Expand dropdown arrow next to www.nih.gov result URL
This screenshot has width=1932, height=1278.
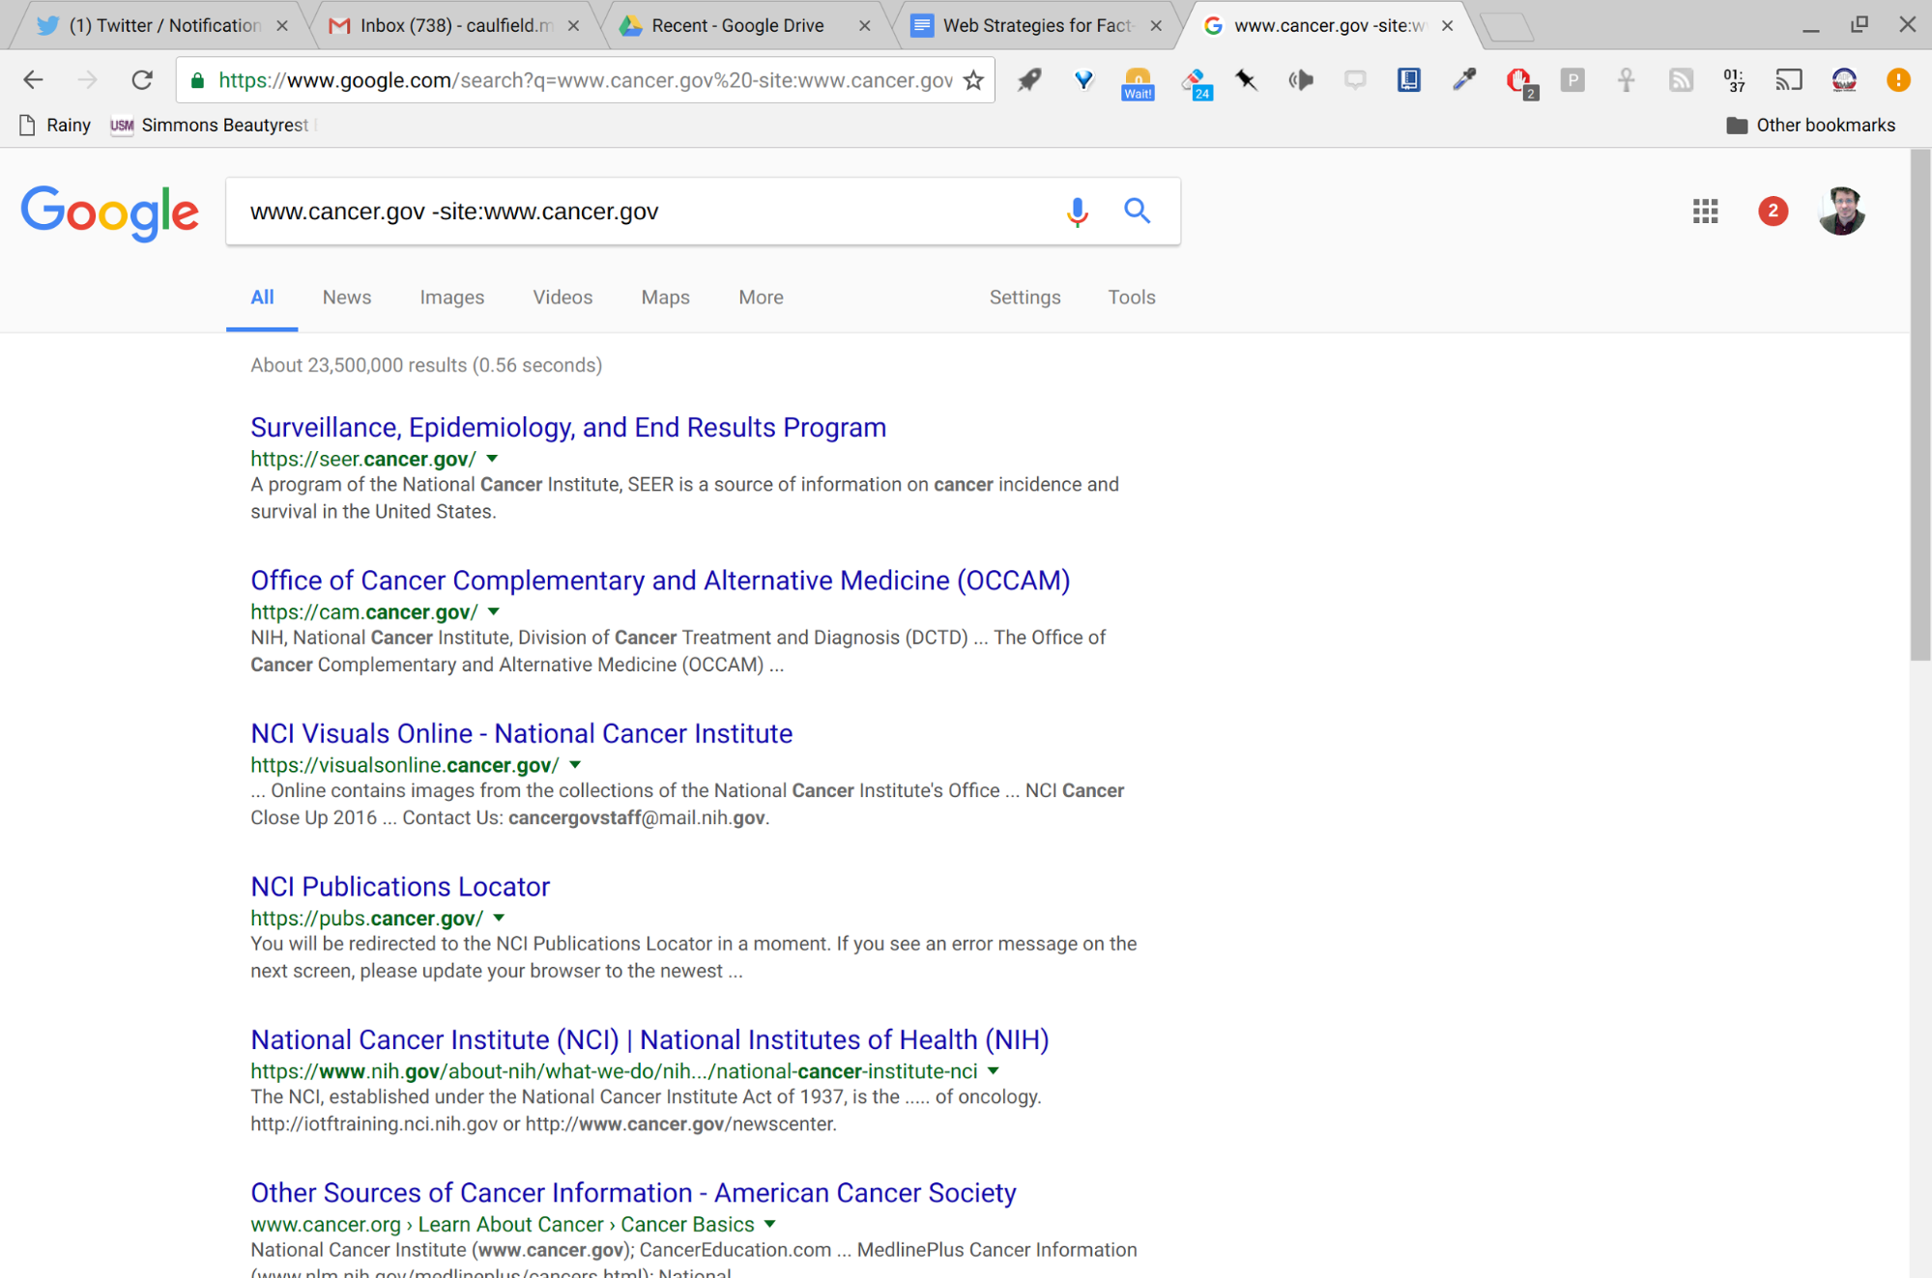pyautogui.click(x=994, y=1071)
